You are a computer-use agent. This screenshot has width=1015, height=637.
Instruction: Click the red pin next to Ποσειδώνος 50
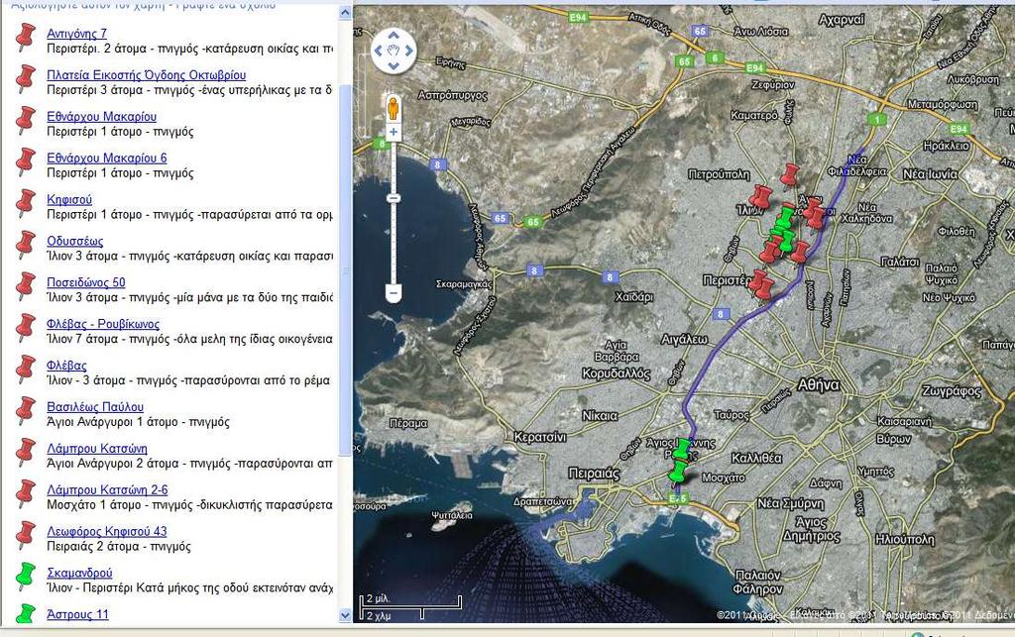tap(25, 285)
